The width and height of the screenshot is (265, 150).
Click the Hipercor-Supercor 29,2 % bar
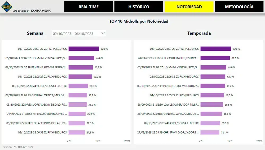click(x=77, y=114)
